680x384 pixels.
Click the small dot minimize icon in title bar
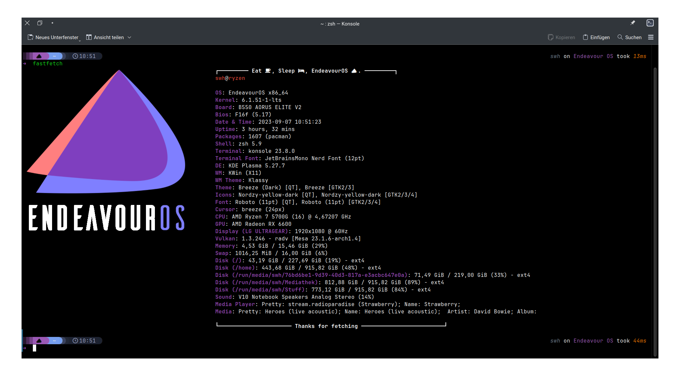52,23
